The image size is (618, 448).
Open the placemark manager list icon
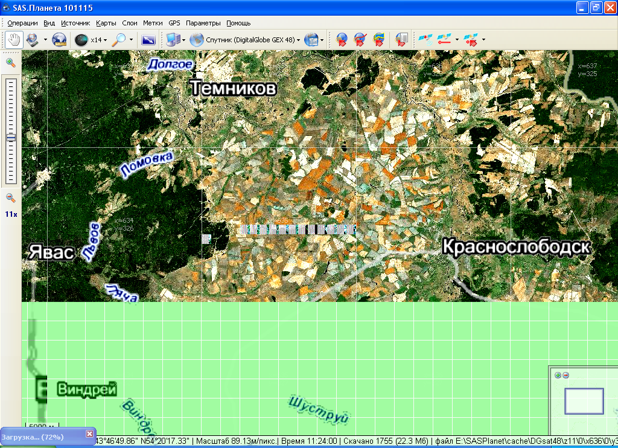click(x=401, y=40)
